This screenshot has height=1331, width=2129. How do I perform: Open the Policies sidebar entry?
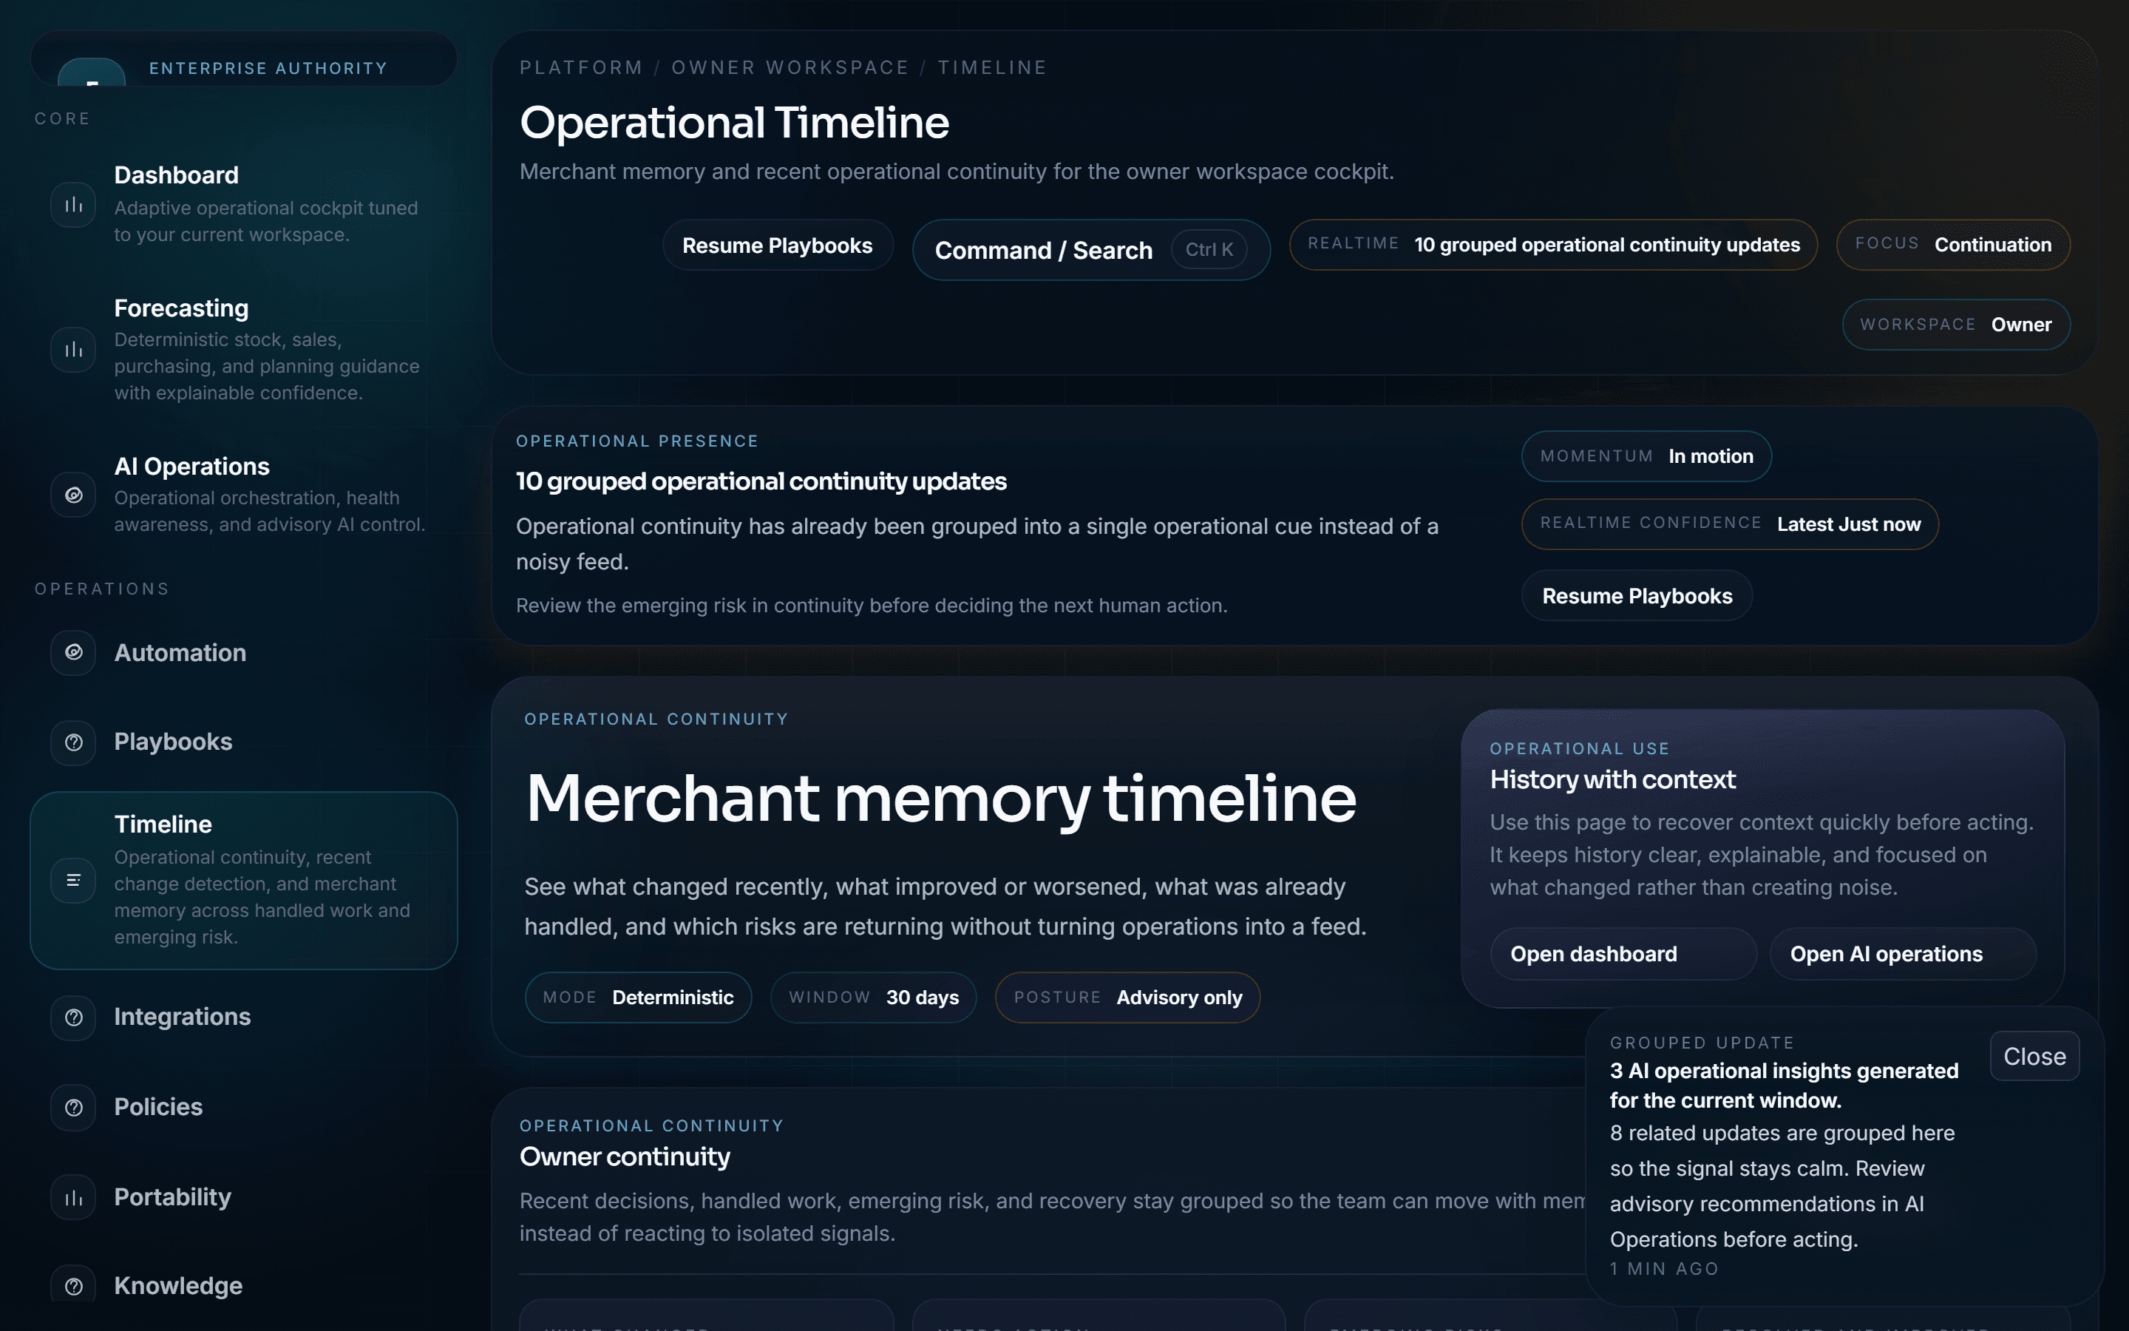pyautogui.click(x=244, y=1106)
